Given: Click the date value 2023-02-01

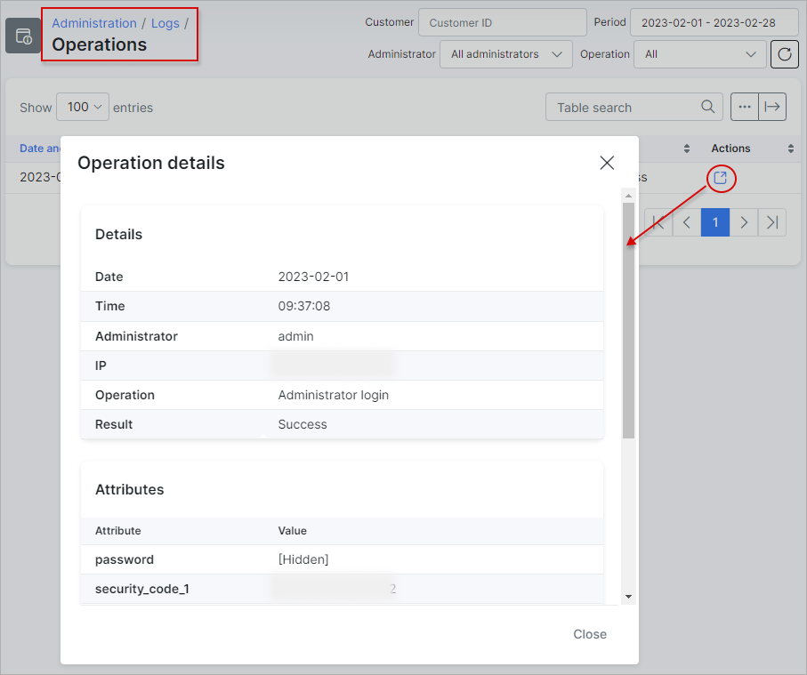Looking at the screenshot, I should tap(313, 277).
